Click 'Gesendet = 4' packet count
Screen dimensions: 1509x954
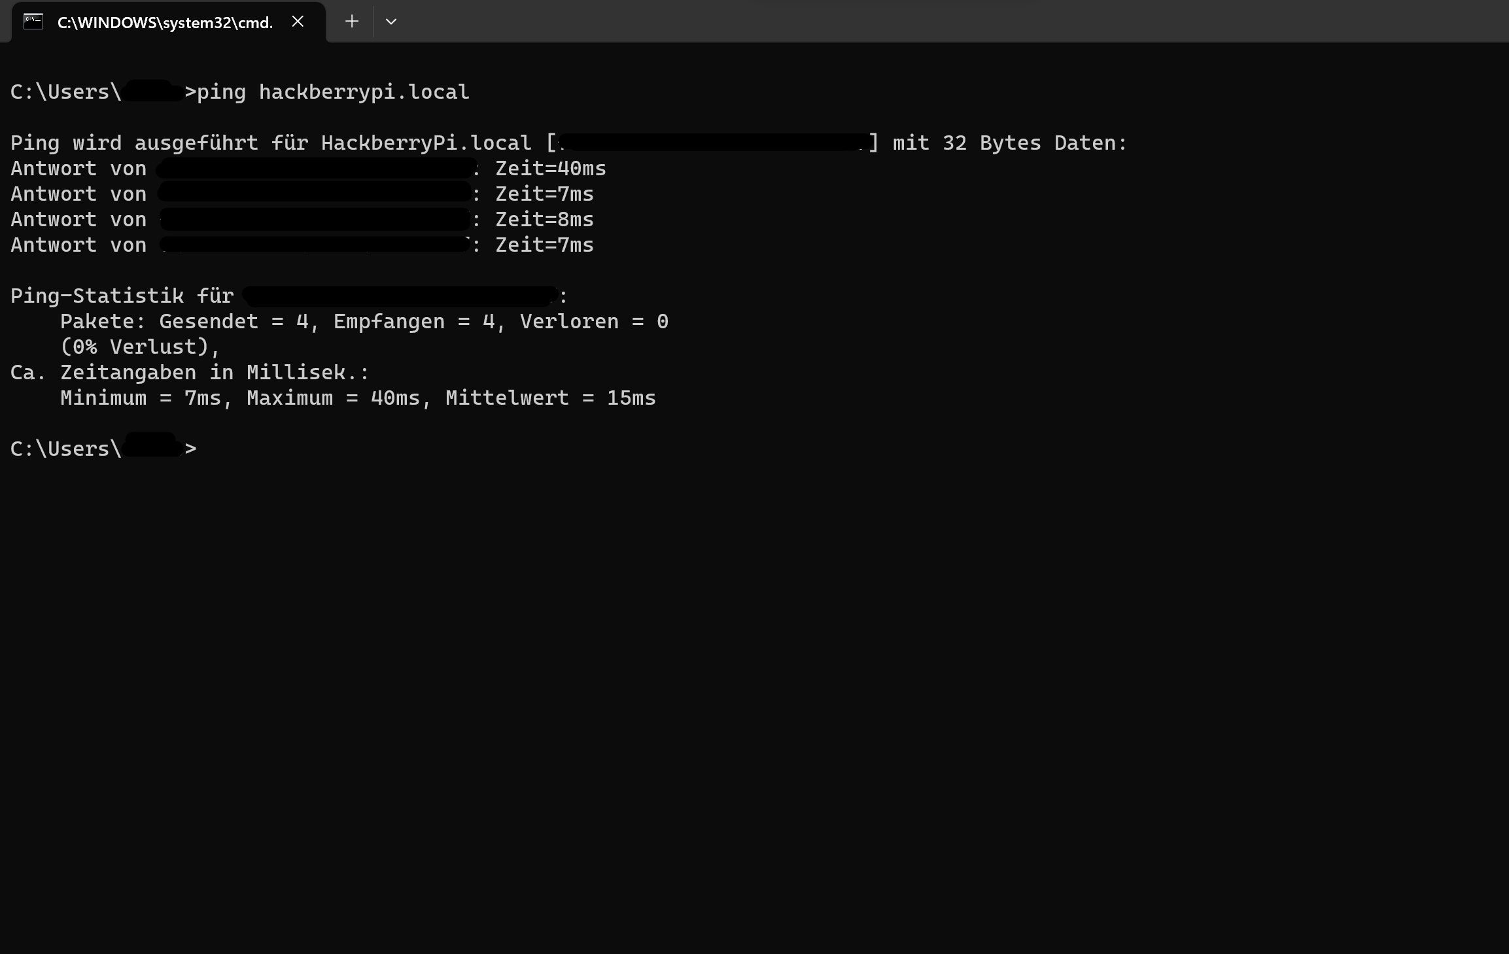click(234, 322)
